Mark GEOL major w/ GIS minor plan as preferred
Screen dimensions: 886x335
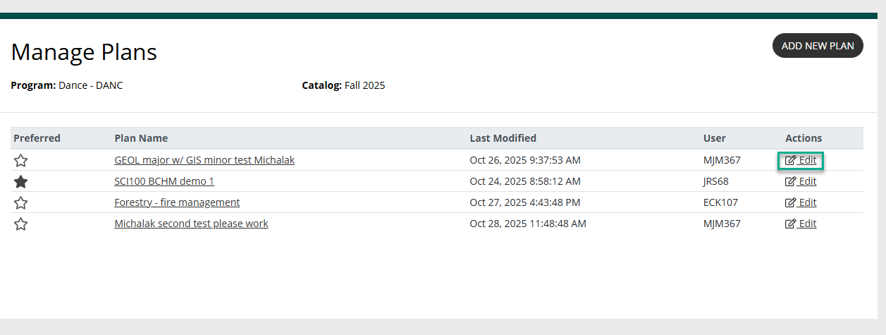[21, 161]
